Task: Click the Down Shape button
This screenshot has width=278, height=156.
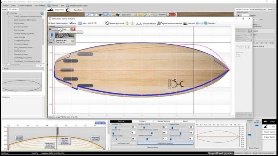Action: pyautogui.click(x=254, y=148)
